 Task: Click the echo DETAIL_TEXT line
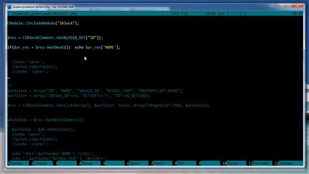pyautogui.click(x=59, y=159)
